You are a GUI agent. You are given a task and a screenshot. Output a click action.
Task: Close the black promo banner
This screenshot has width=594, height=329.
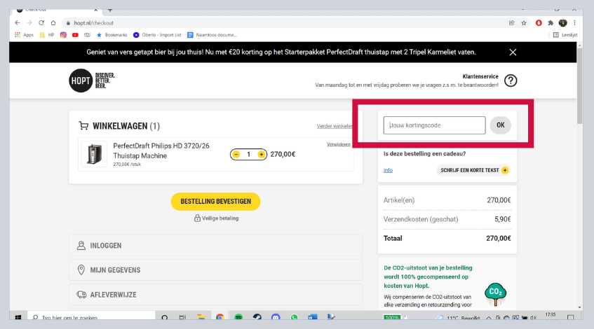pyautogui.click(x=513, y=52)
